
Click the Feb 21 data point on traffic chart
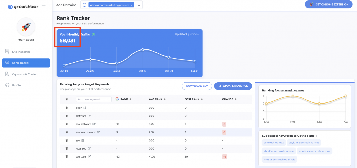pyautogui.click(x=195, y=61)
